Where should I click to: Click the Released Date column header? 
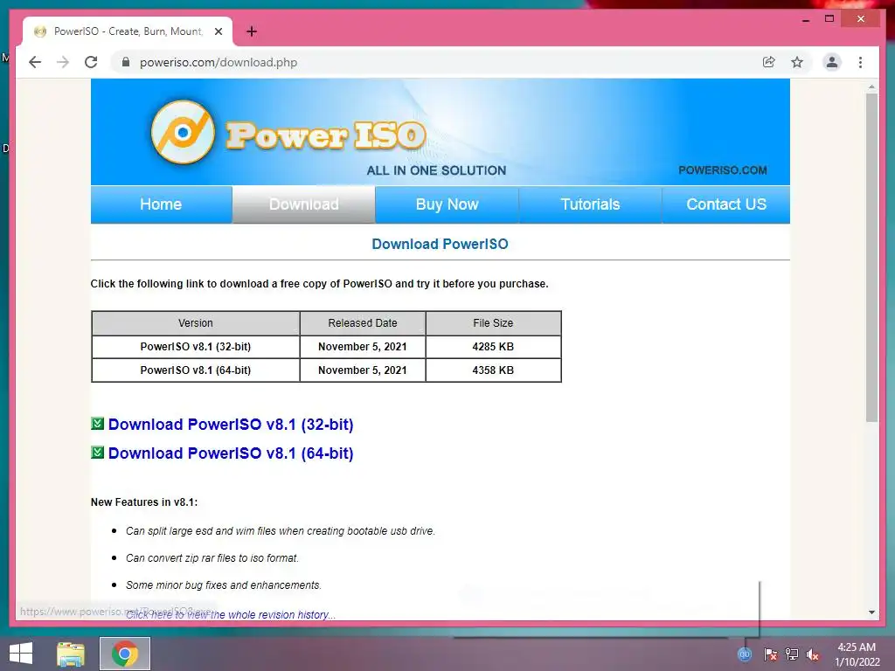363,323
